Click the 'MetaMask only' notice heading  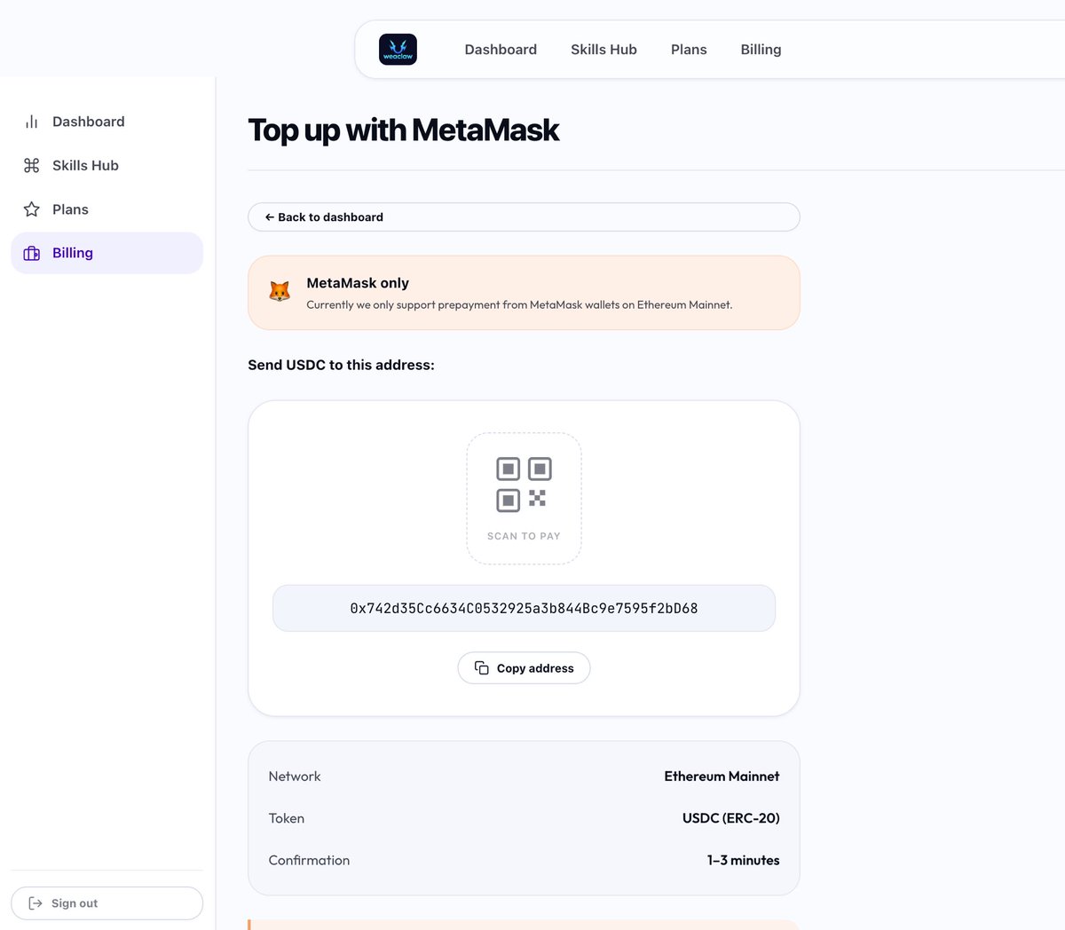(x=358, y=283)
